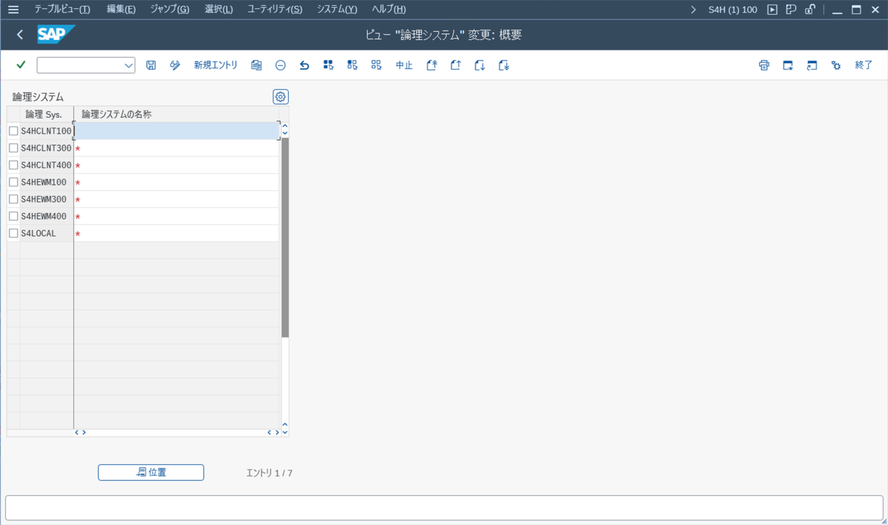Check the S4HCLNT100 row checkbox

pos(13,131)
